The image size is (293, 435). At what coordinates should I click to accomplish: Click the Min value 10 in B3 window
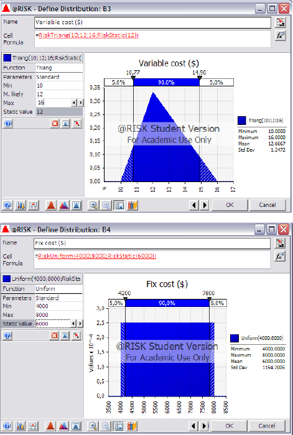click(x=60, y=86)
